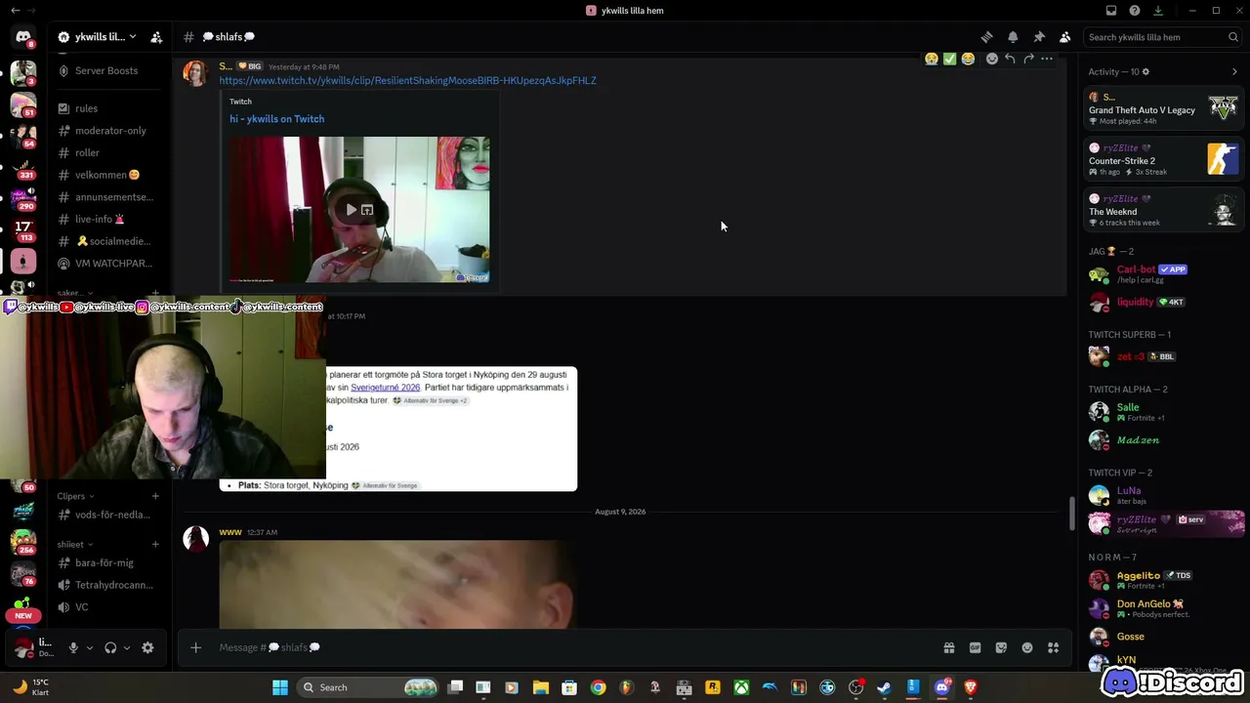This screenshot has height=703, width=1250.
Task: Open the roller channel
Action: click(x=107, y=152)
